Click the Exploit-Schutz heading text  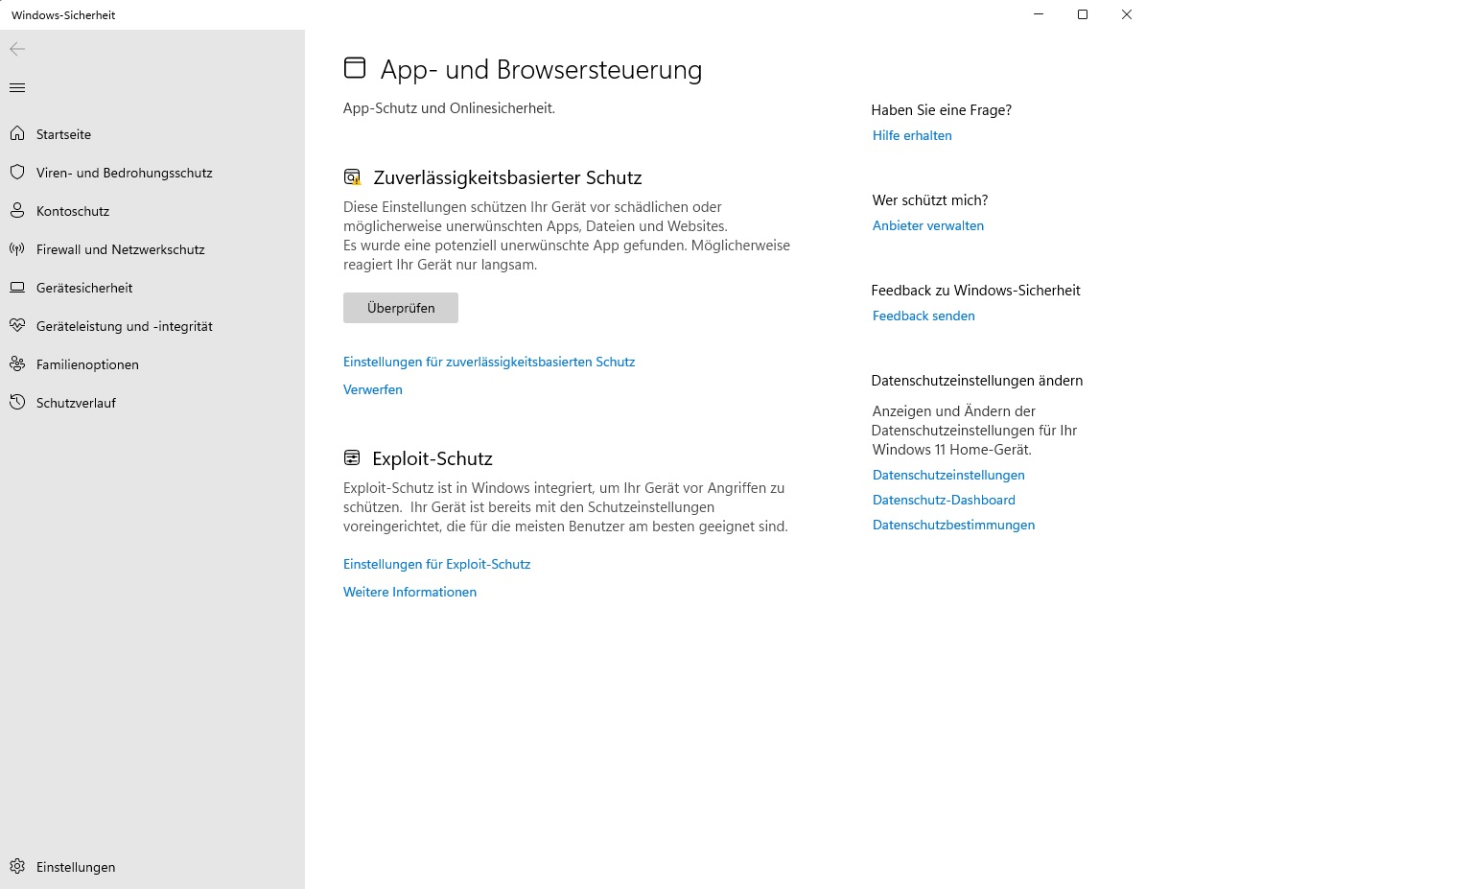(x=433, y=458)
